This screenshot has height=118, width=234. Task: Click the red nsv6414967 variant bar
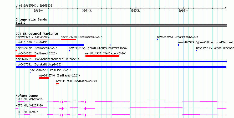point(102,56)
